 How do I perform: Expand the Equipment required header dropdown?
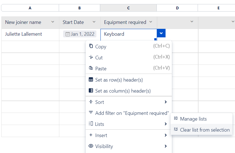click(150, 22)
